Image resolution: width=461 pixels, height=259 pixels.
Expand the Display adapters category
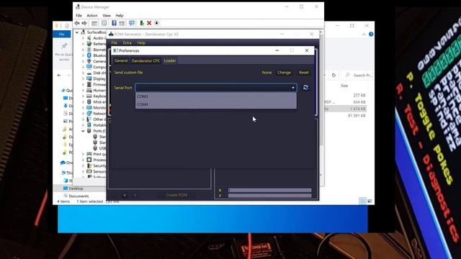pos(83,78)
